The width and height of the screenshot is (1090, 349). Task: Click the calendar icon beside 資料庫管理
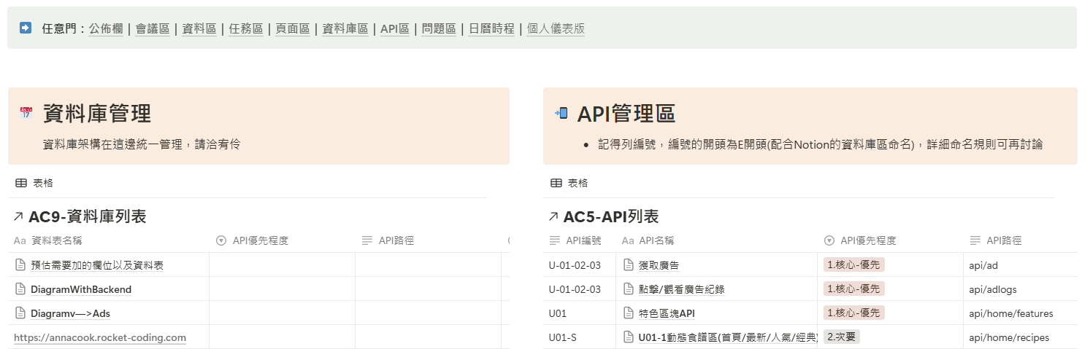[26, 113]
